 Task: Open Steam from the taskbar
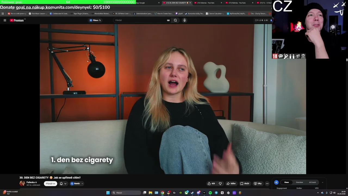click(x=192, y=193)
